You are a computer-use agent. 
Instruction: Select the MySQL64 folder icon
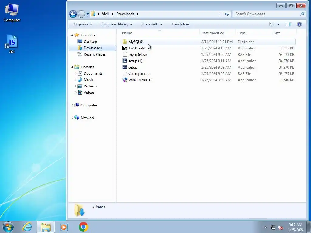(125, 42)
